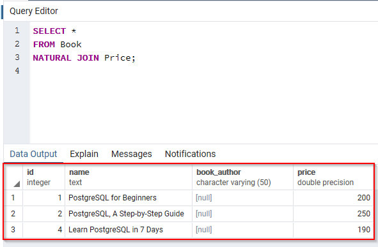
Task: Open the Explain tab
Action: tap(84, 154)
